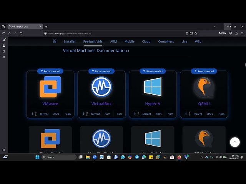The height and width of the screenshot is (184, 246).
Task: Open the browser hamburger menu
Action: coord(242,33)
